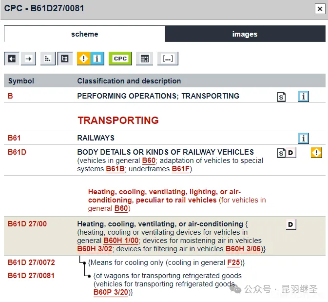This screenshot has height=302, width=328.
Task: Expand with the dotted hierarchy levels button
Action: click(47, 59)
